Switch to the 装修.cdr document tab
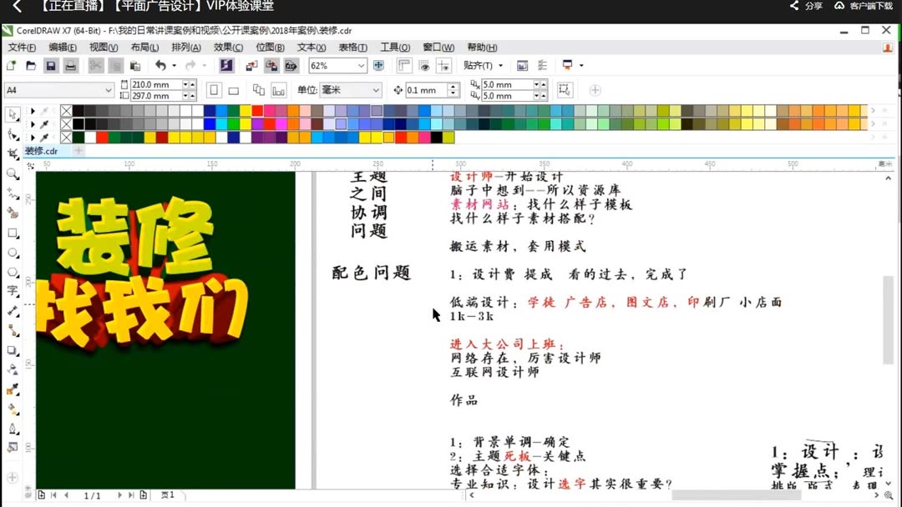902x507 pixels. 40,151
